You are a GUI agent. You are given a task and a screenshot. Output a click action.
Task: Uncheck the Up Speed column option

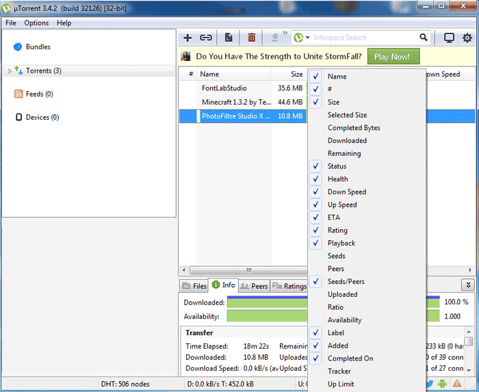coord(367,205)
